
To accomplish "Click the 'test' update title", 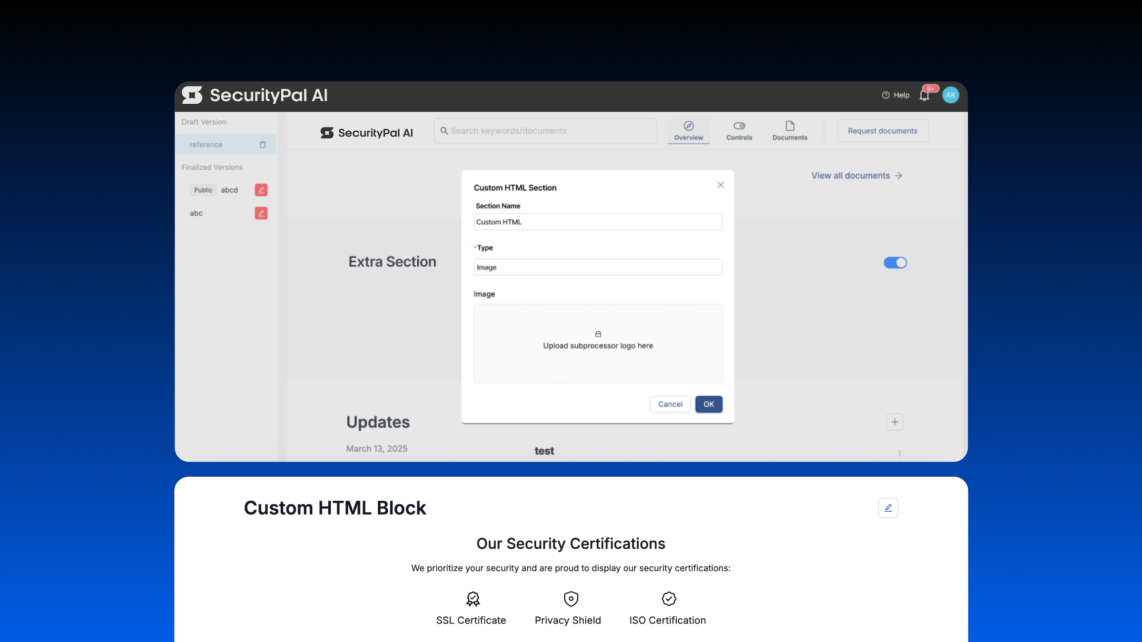I will click(x=544, y=451).
